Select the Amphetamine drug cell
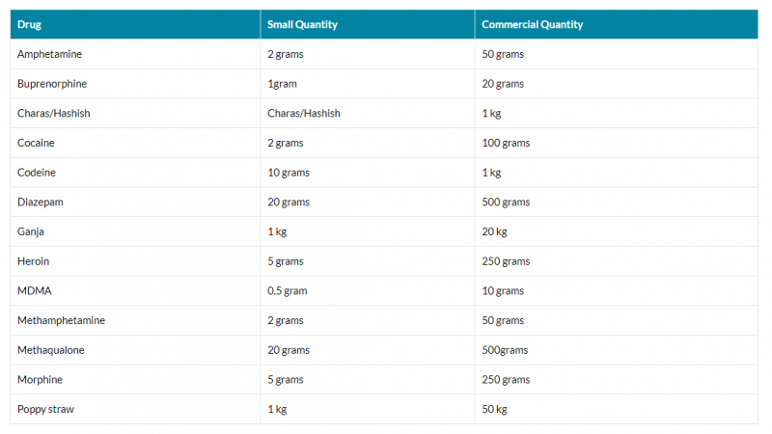The image size is (772, 434). pyautogui.click(x=48, y=54)
